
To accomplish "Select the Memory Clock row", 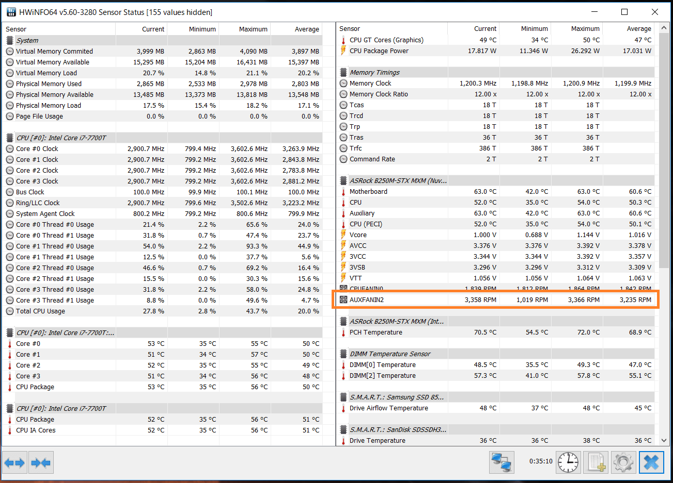I will tap(496, 83).
